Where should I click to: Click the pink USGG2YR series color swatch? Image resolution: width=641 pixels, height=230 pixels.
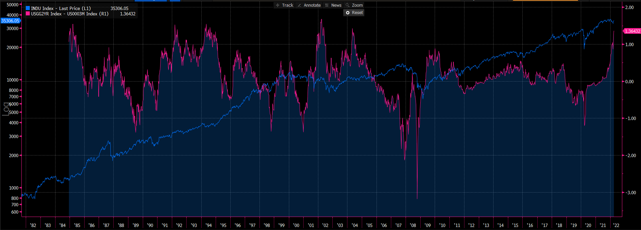[28, 14]
